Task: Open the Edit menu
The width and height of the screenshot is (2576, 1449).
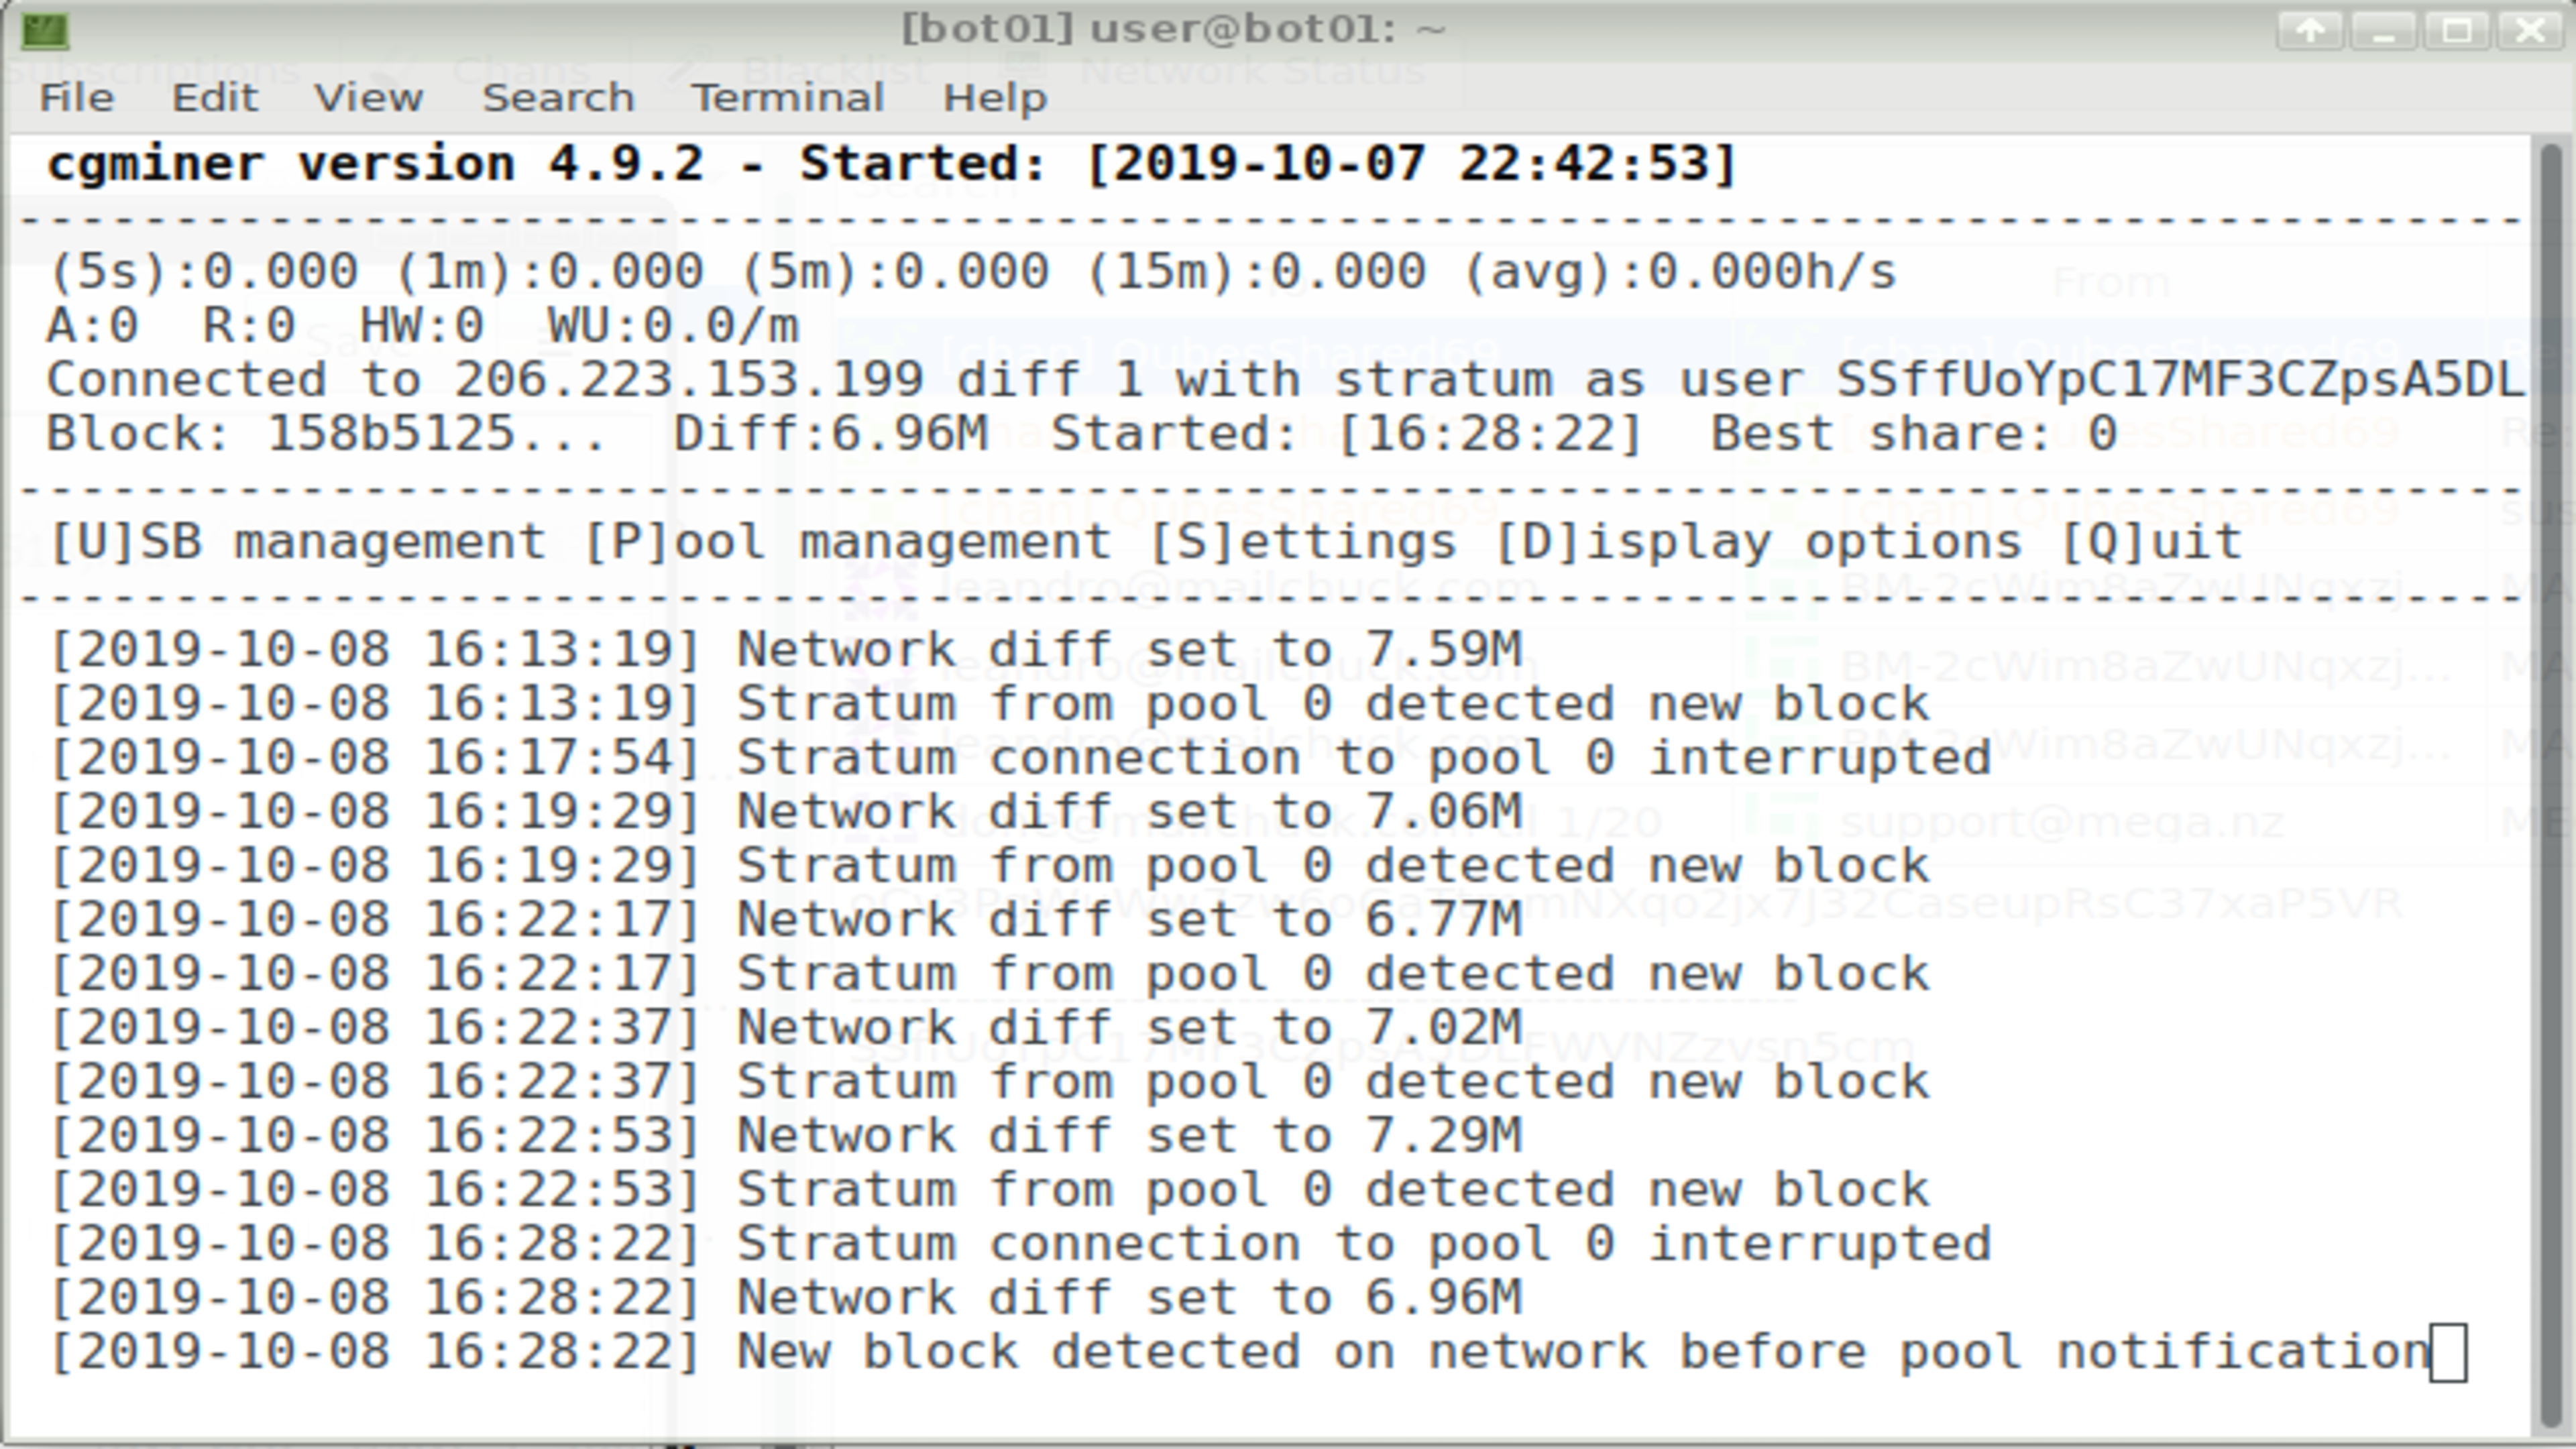Action: 215,98
